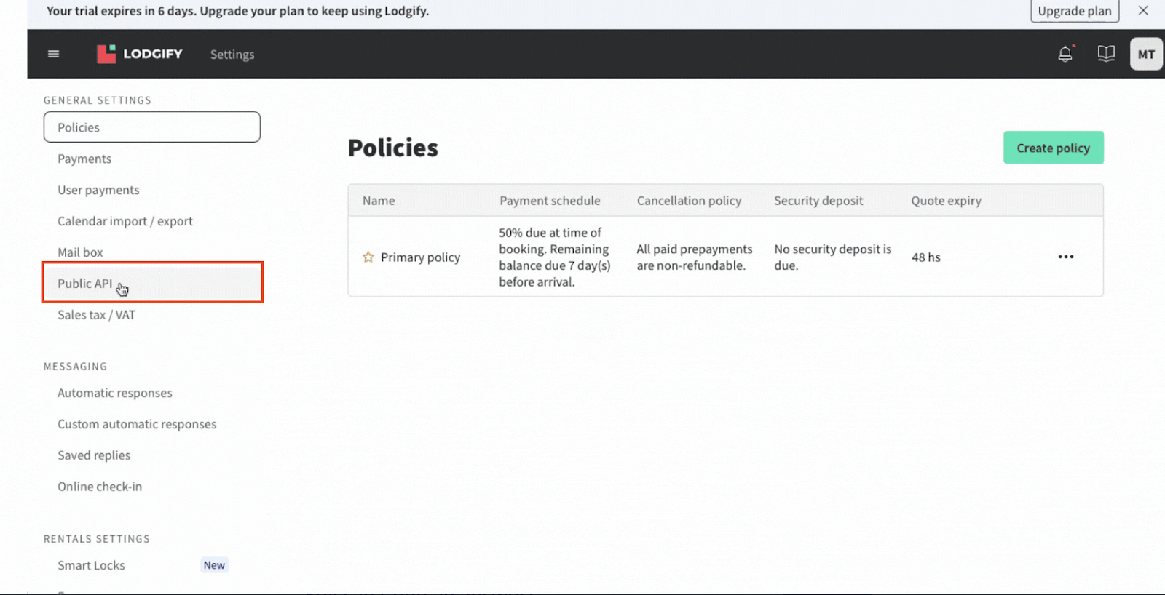Select Policies in the settings sidebar
The image size is (1165, 595).
(x=151, y=127)
